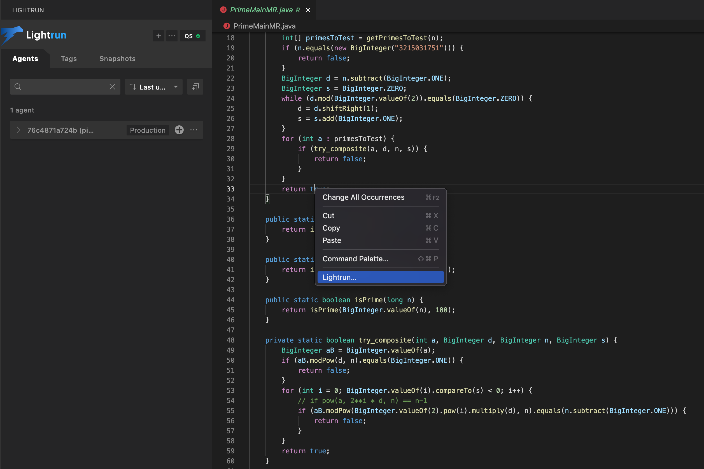Screen dimensions: 704x469
Task: Click the Production tag label
Action: 148,130
